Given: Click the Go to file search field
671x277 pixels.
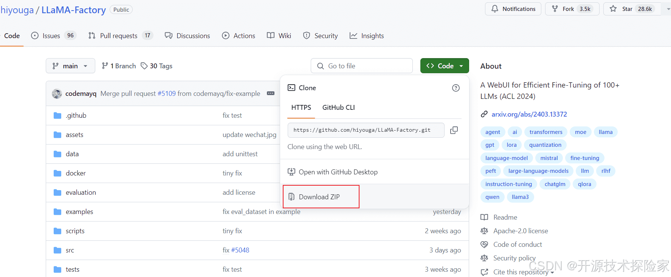Looking at the screenshot, I should click(x=362, y=66).
